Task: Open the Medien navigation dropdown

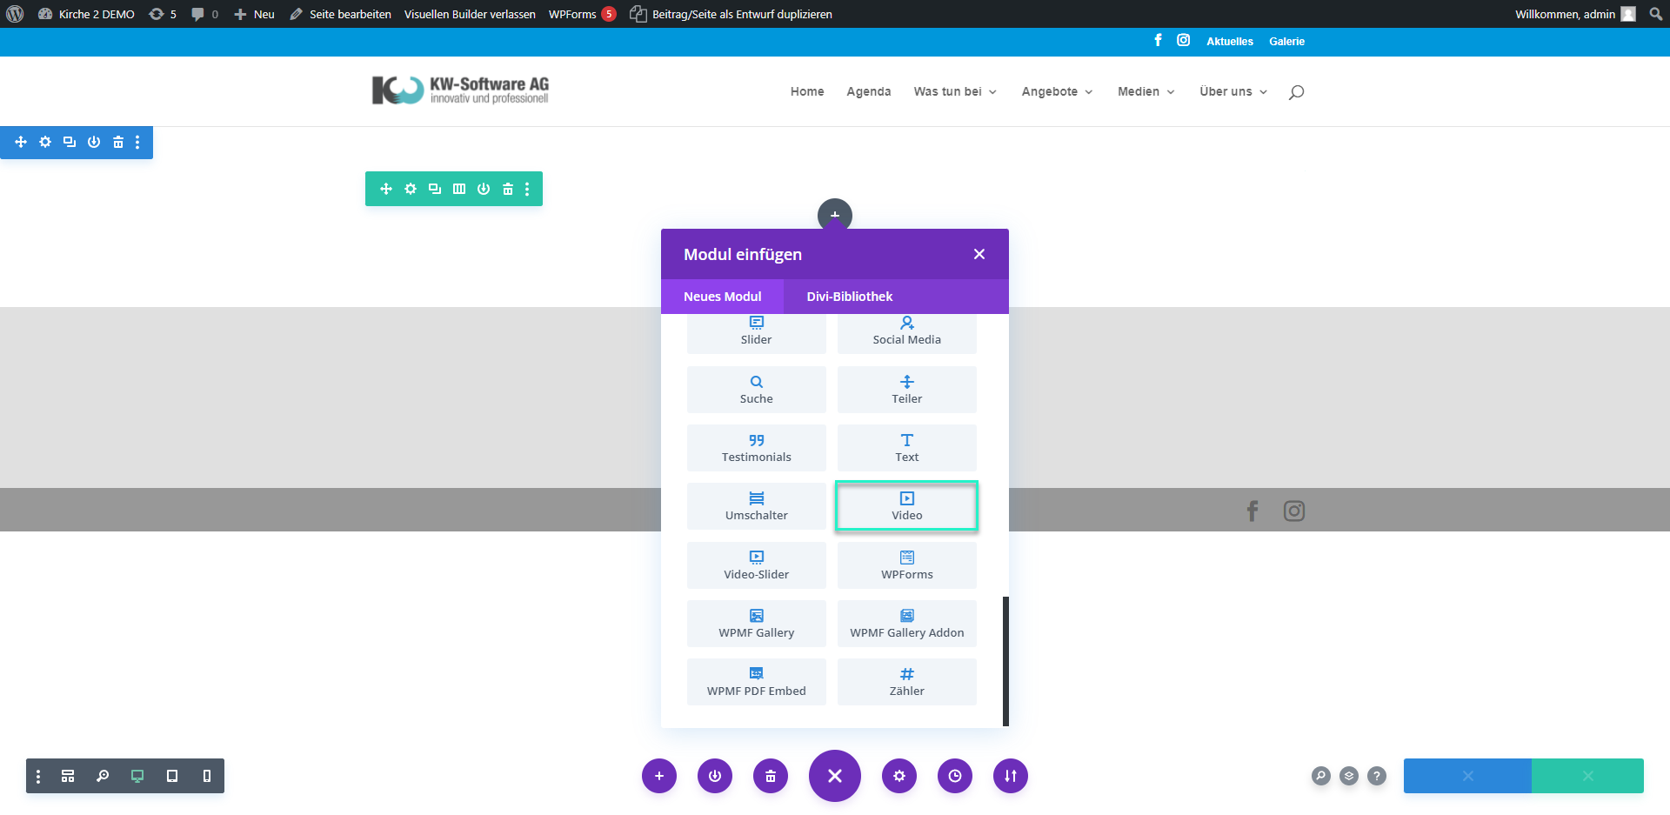Action: [1146, 91]
